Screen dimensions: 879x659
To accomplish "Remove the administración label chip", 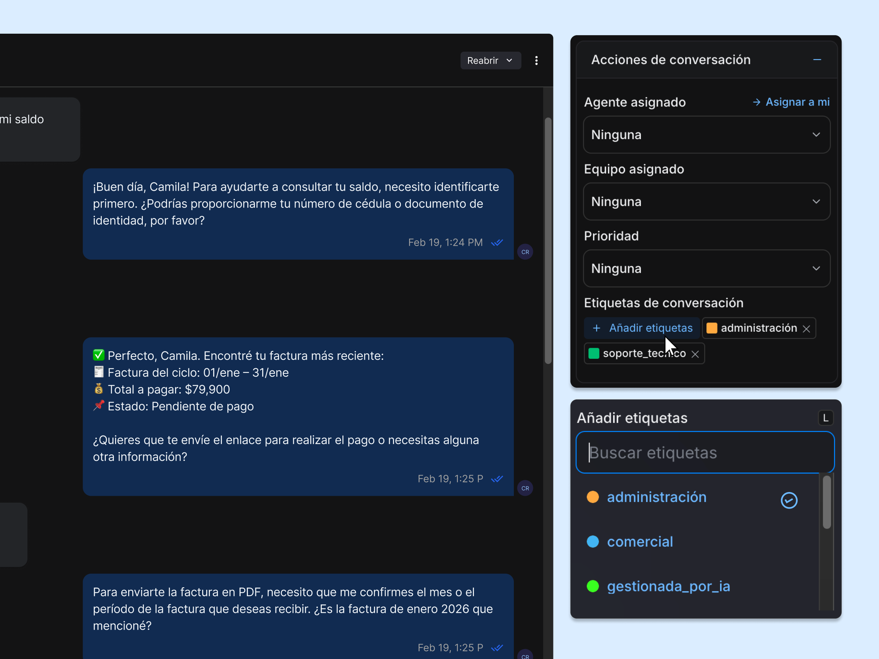I will 806,329.
